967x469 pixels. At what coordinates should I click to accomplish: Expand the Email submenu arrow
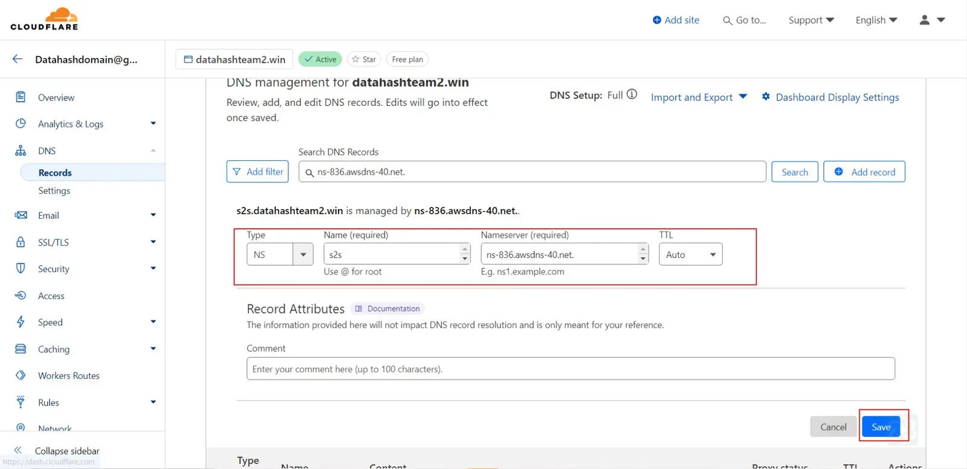[x=153, y=215]
